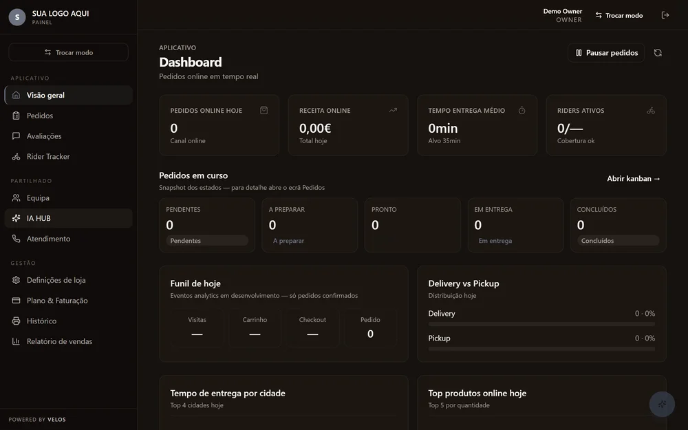The width and height of the screenshot is (688, 430).
Task: Click the 'Delivery vs Pickup' heading
Action: pyautogui.click(x=463, y=283)
